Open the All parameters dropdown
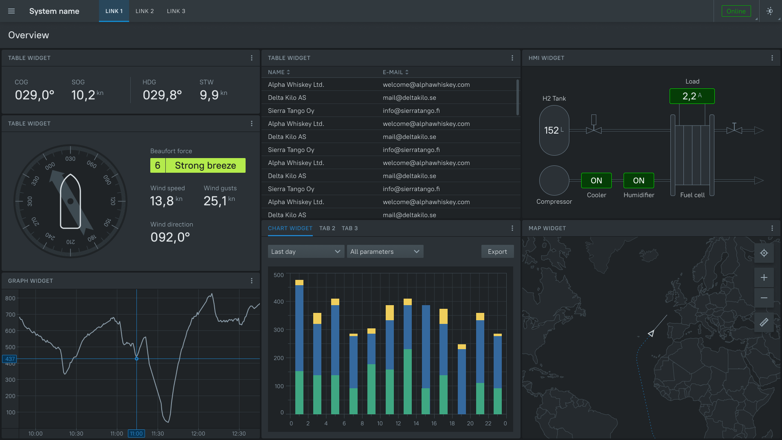 tap(384, 251)
